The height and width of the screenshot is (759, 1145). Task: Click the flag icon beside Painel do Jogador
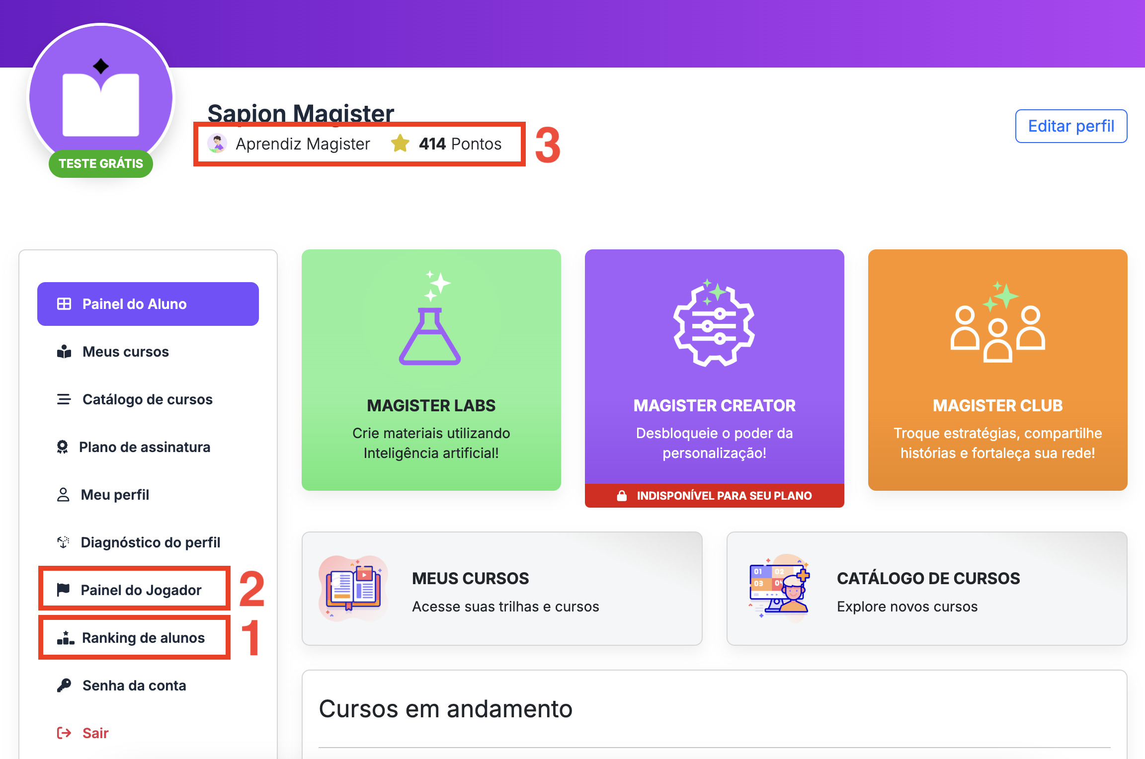(63, 590)
